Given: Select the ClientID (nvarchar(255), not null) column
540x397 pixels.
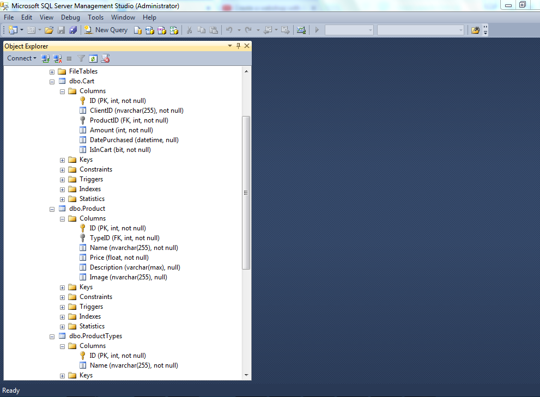Looking at the screenshot, I should pyautogui.click(x=136, y=111).
